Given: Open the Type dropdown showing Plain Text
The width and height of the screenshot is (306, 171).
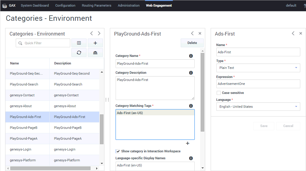Looking at the screenshot, I should [258, 68].
